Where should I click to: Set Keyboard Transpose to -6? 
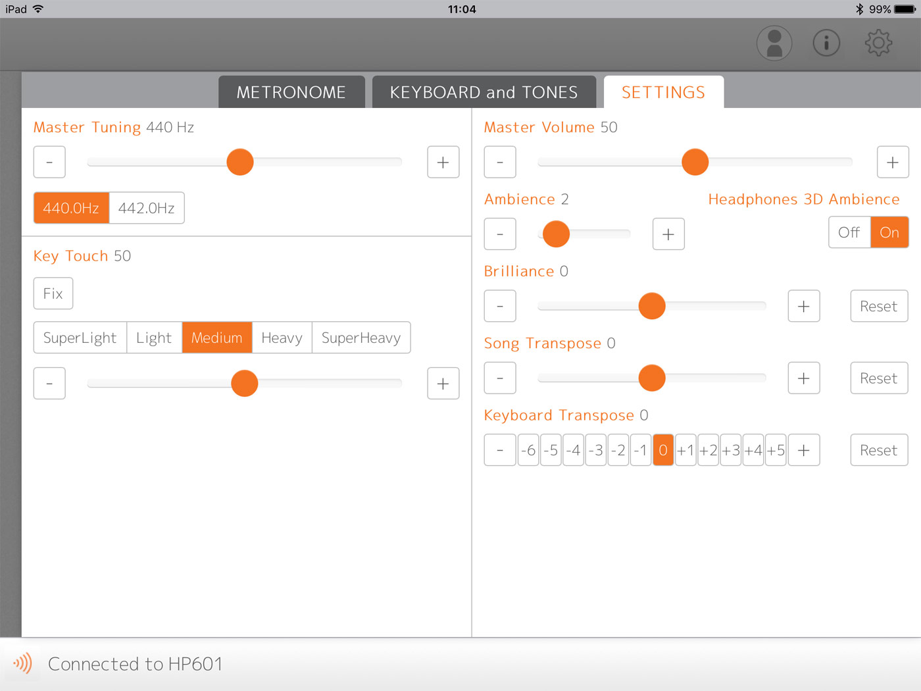coord(529,450)
